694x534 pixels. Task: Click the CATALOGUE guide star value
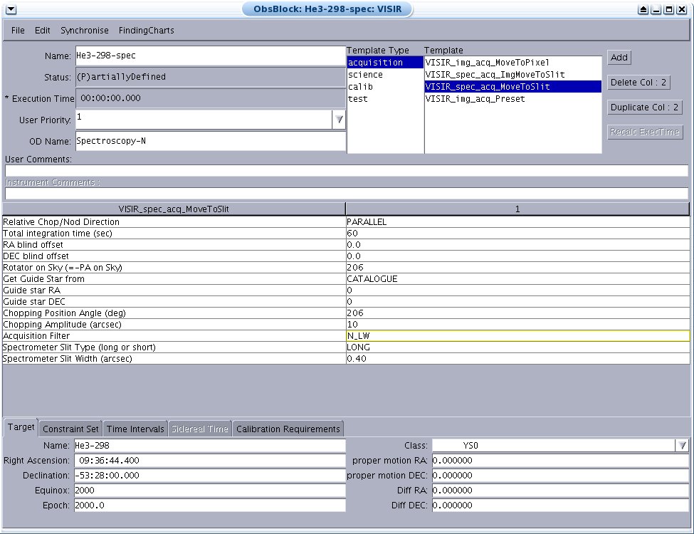517,279
